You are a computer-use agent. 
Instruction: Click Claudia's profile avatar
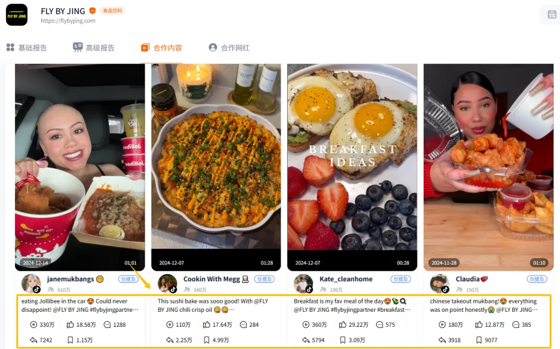pyautogui.click(x=440, y=284)
